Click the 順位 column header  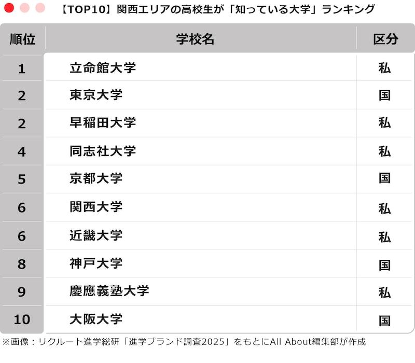pos(22,39)
